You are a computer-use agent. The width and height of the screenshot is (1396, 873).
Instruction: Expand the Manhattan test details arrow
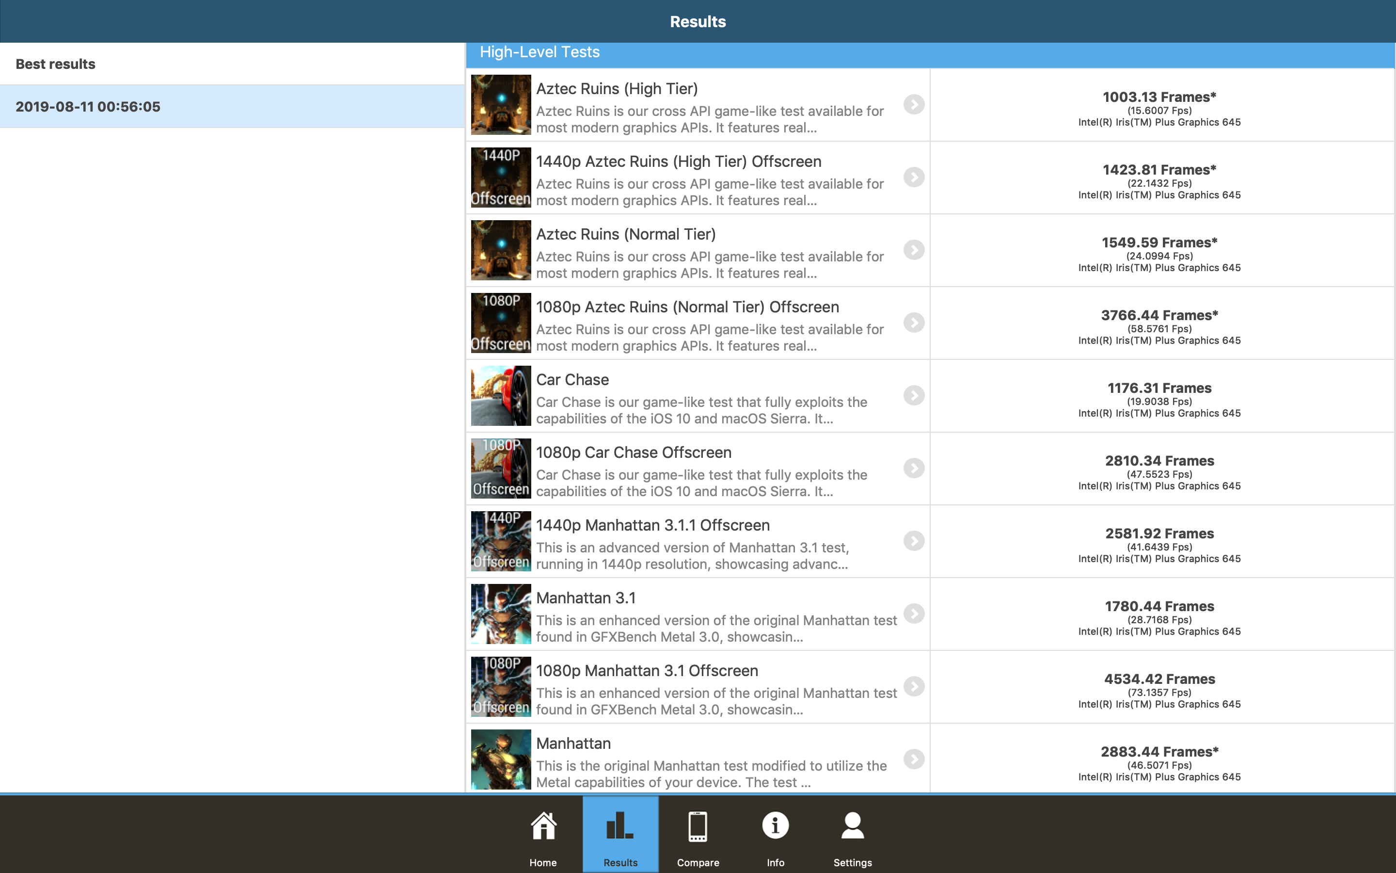[x=914, y=759]
